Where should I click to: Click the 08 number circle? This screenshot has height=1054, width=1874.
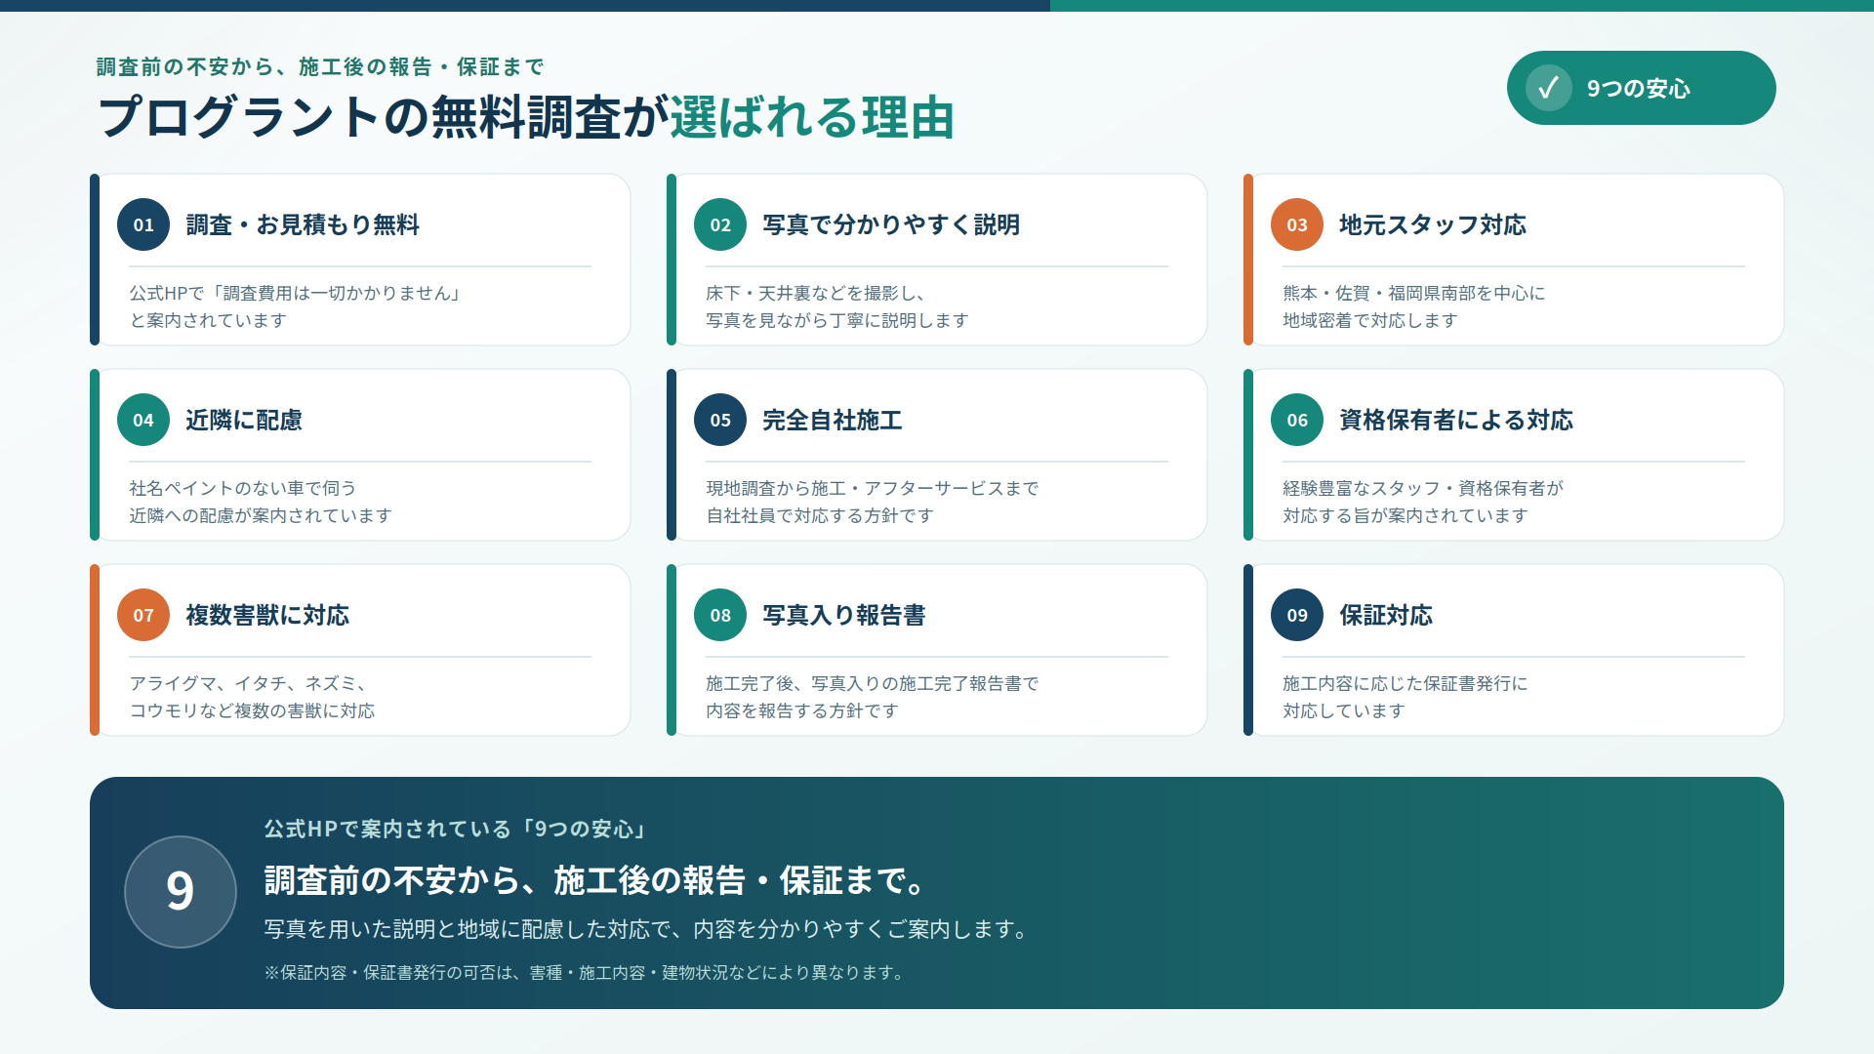point(720,615)
